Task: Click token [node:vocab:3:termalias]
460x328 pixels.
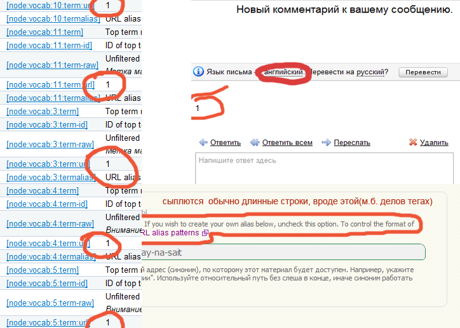Action: click(51, 178)
